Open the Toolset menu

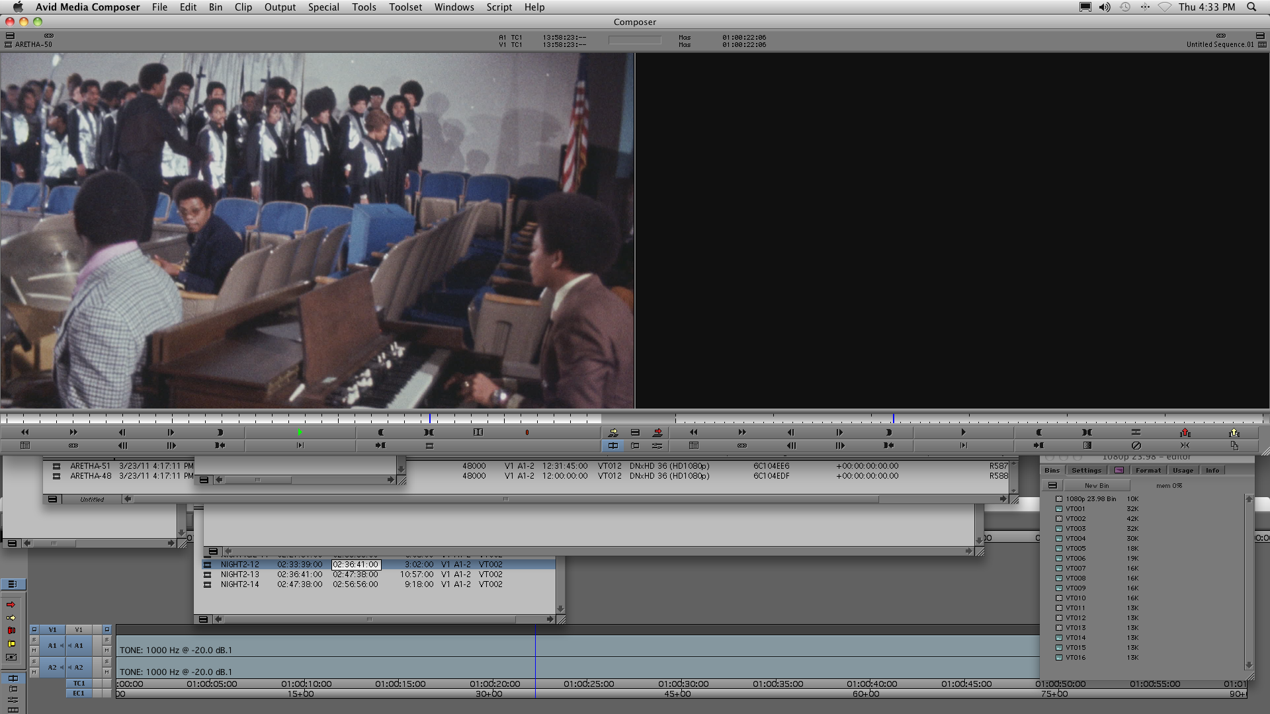(x=405, y=7)
